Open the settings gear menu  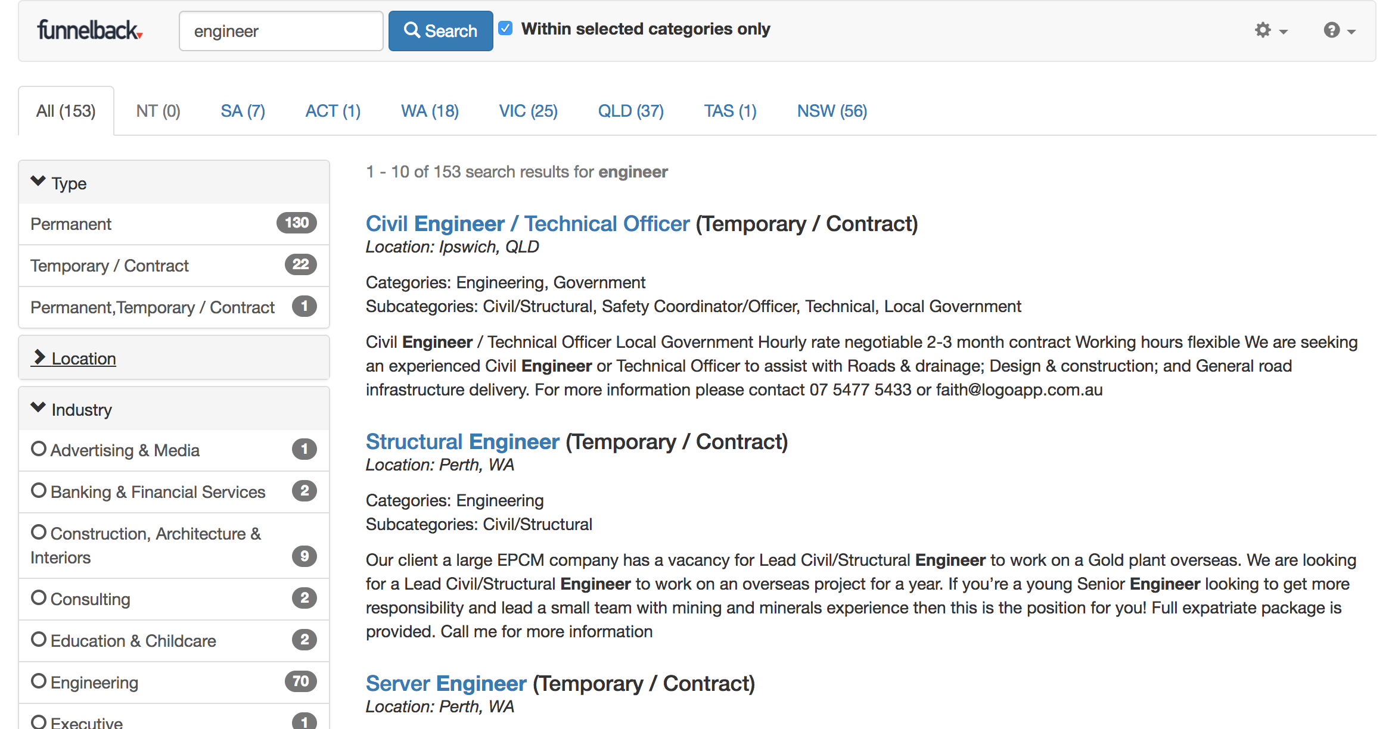1270,30
